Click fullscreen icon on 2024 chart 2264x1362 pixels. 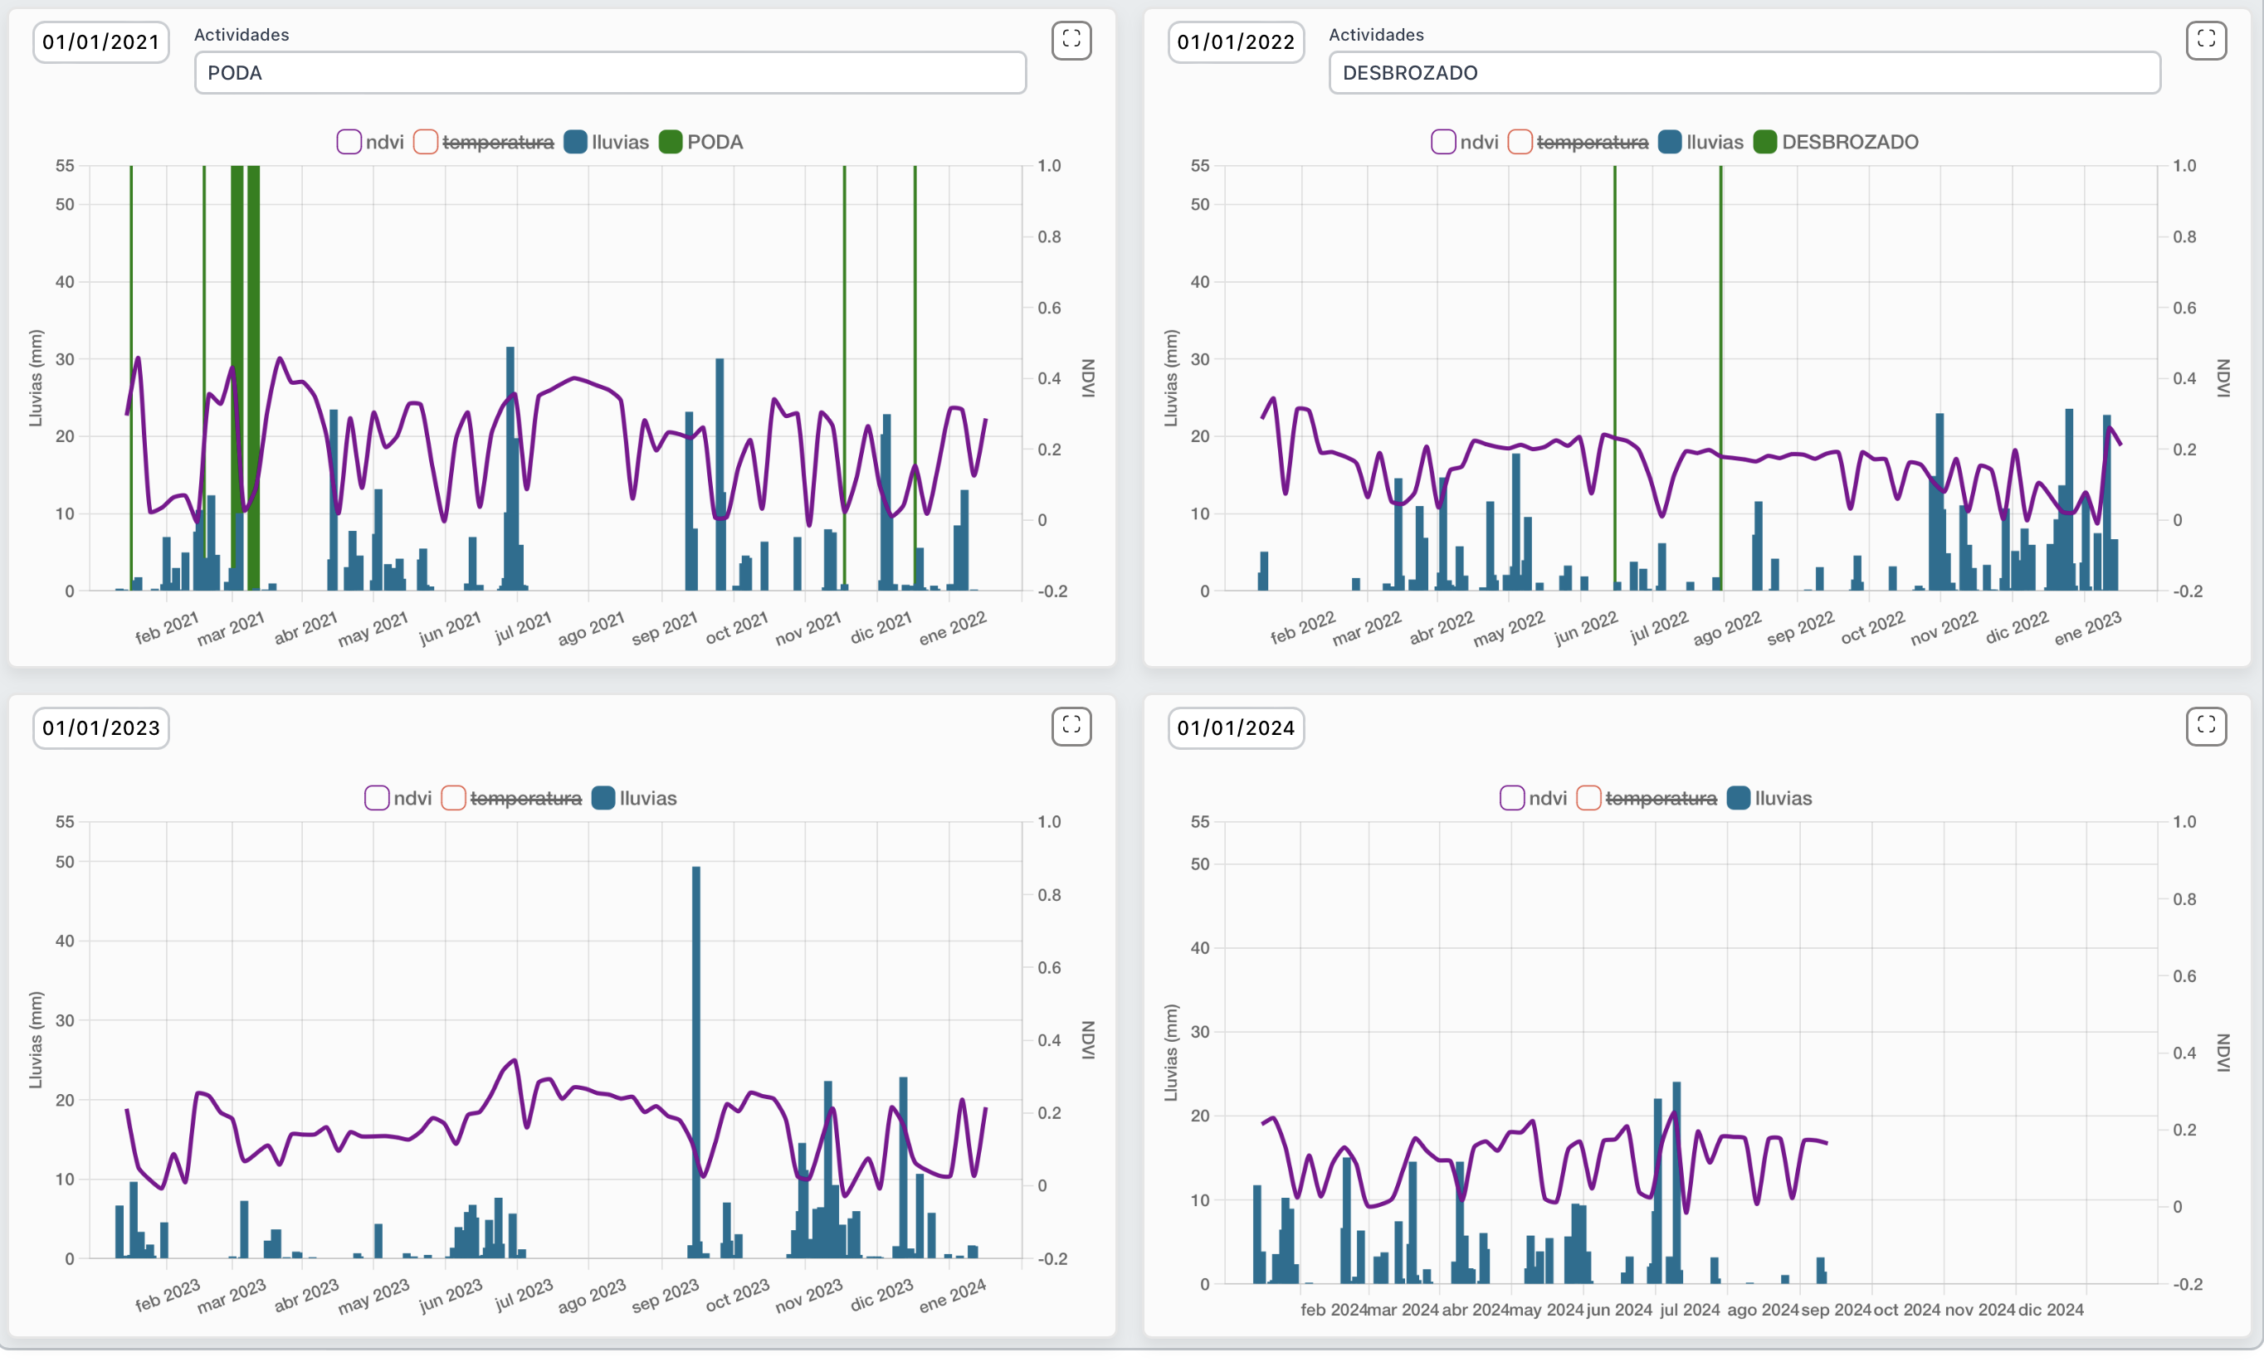coord(2205,725)
